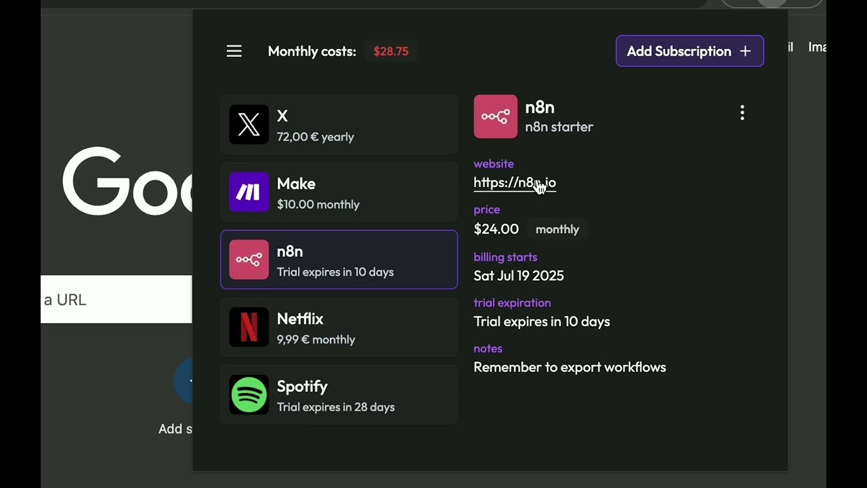
Task: Open the https://n8n.io website link
Action: click(x=515, y=183)
